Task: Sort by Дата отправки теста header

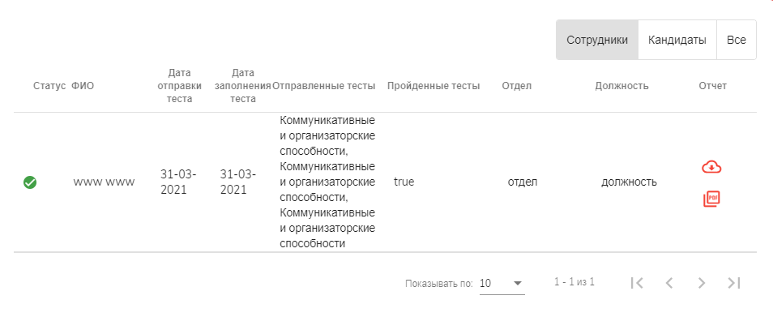Action: click(179, 86)
